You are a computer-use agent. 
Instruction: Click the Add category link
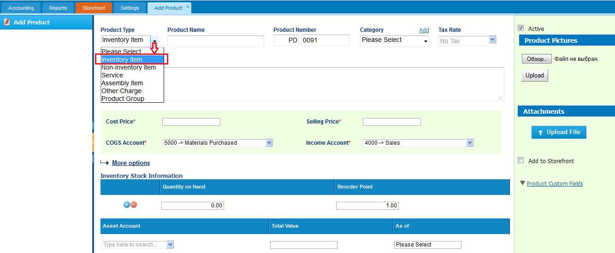424,30
